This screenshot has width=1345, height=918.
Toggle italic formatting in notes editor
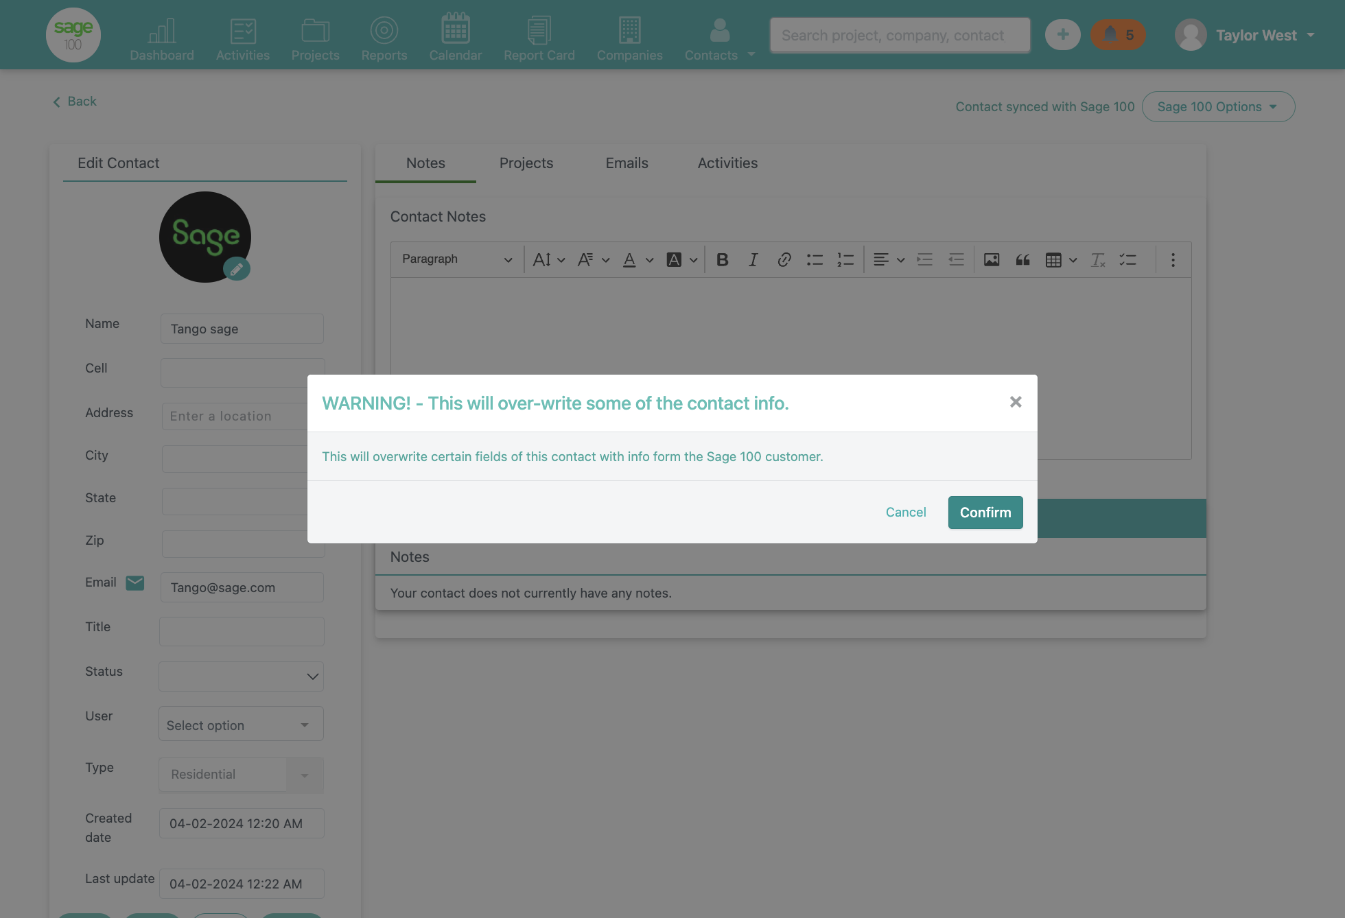click(753, 259)
